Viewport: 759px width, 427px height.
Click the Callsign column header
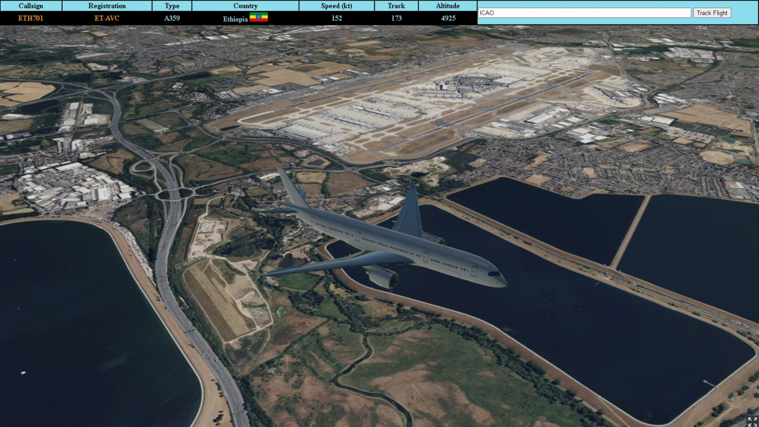click(x=31, y=6)
